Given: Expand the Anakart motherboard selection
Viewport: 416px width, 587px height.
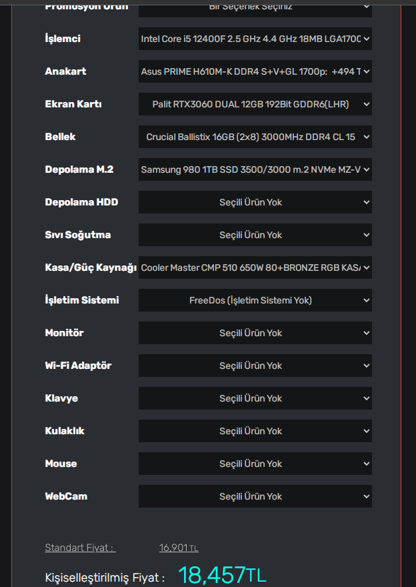Looking at the screenshot, I should tap(255, 71).
